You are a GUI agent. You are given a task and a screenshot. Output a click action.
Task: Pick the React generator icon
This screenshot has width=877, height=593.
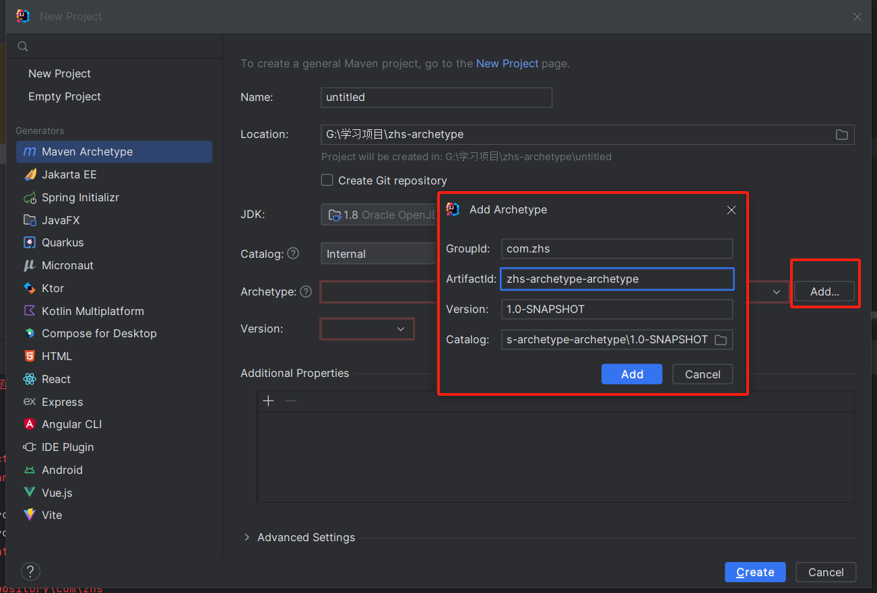pyautogui.click(x=30, y=380)
